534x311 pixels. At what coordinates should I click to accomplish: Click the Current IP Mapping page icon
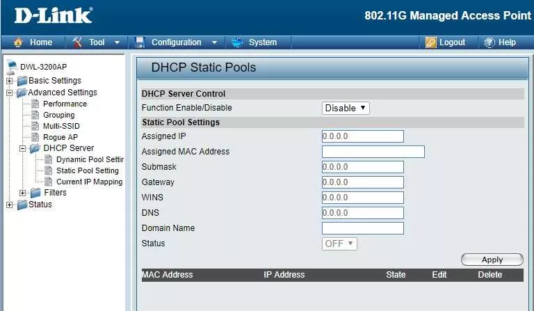(49, 182)
